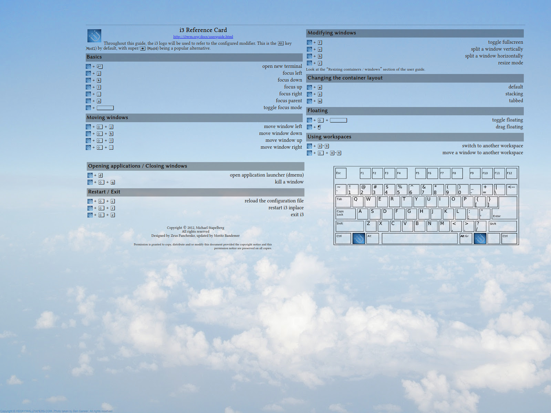The image size is (551, 413).
Task: Click the 'f' key icon for toggle fullscreen
Action: pos(320,42)
